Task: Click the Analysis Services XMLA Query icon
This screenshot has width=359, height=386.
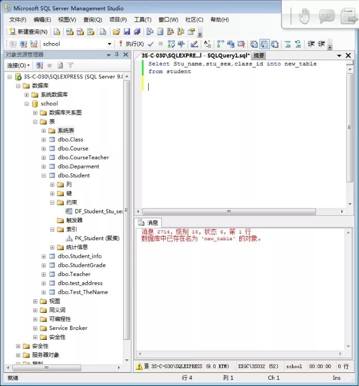Action: [91, 32]
